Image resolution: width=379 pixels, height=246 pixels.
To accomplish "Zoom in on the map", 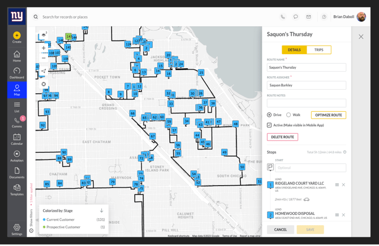I will 44,48.
